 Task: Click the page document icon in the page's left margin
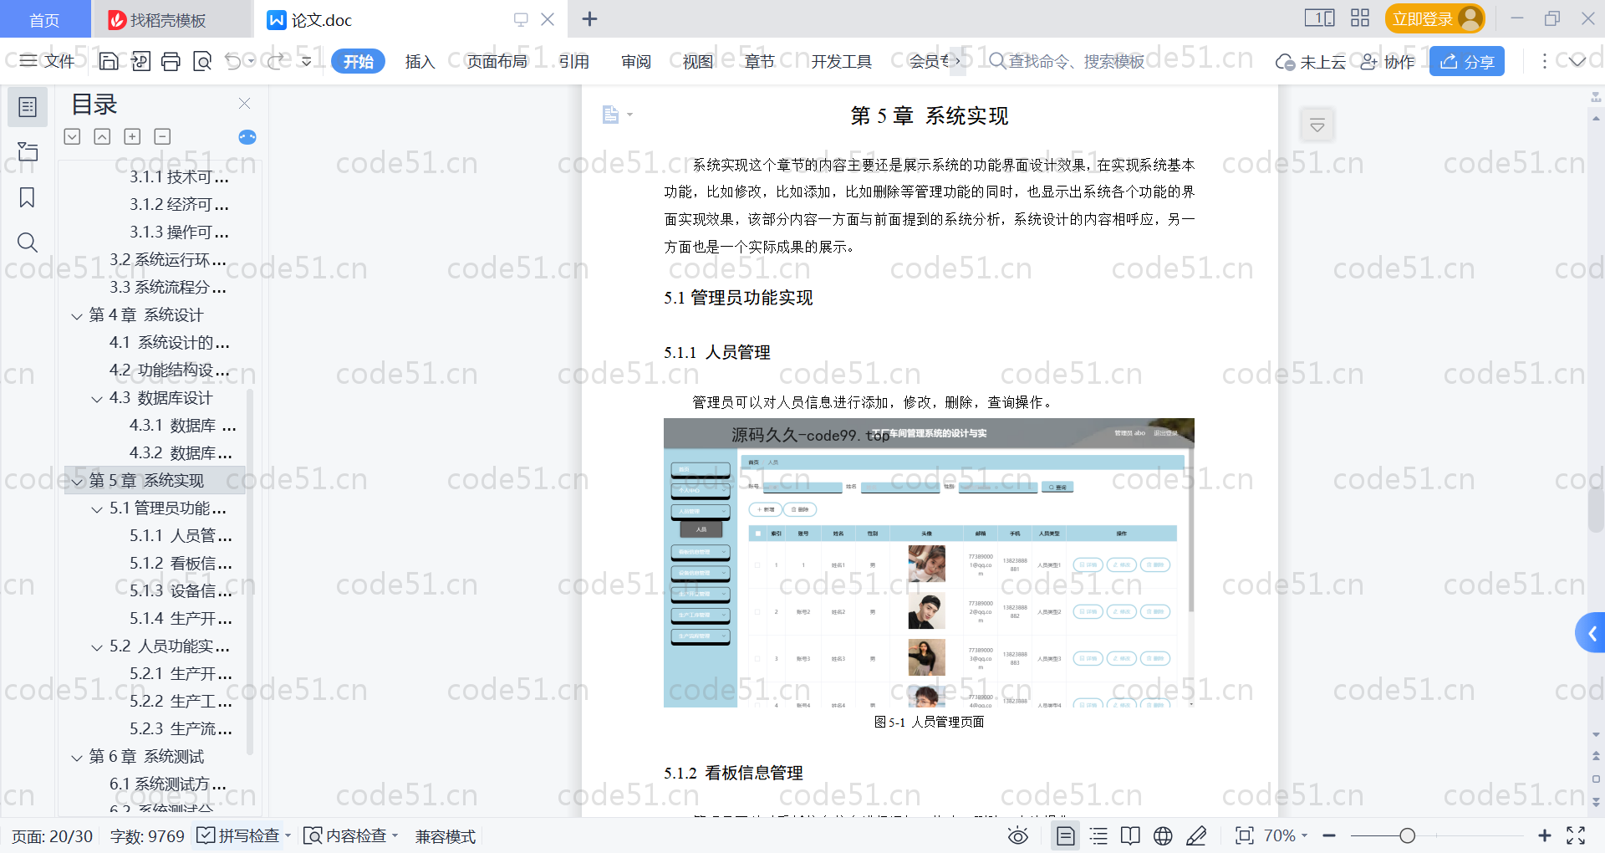coord(611,115)
